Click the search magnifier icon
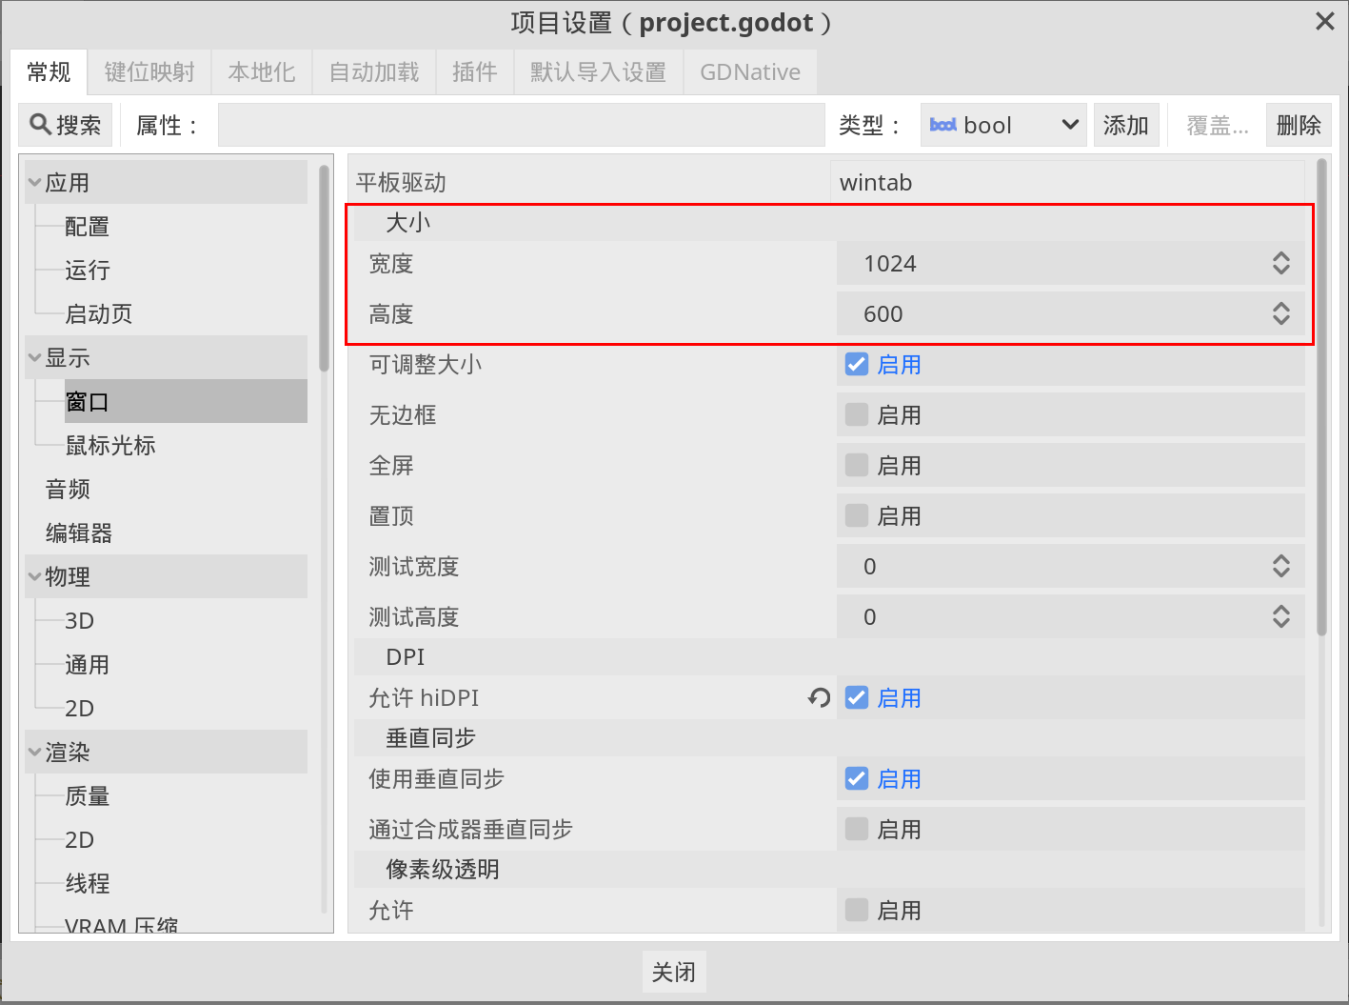Viewport: 1349px width, 1005px height. click(40, 125)
